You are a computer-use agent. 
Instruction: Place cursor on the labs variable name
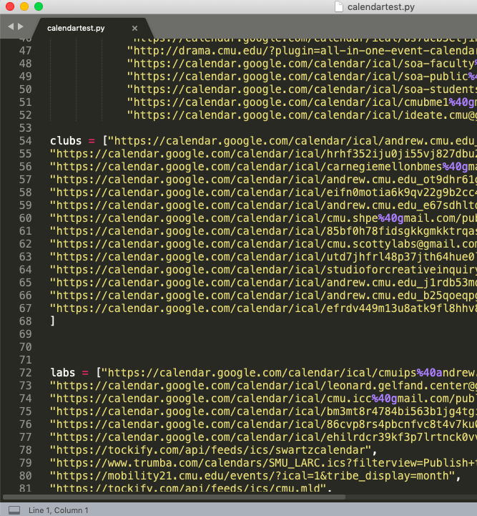pyautogui.click(x=62, y=373)
